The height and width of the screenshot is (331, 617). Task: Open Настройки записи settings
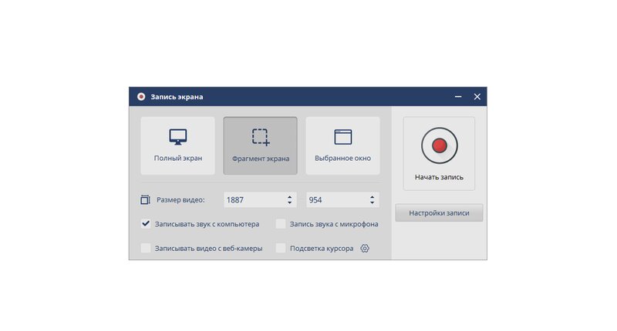point(439,212)
